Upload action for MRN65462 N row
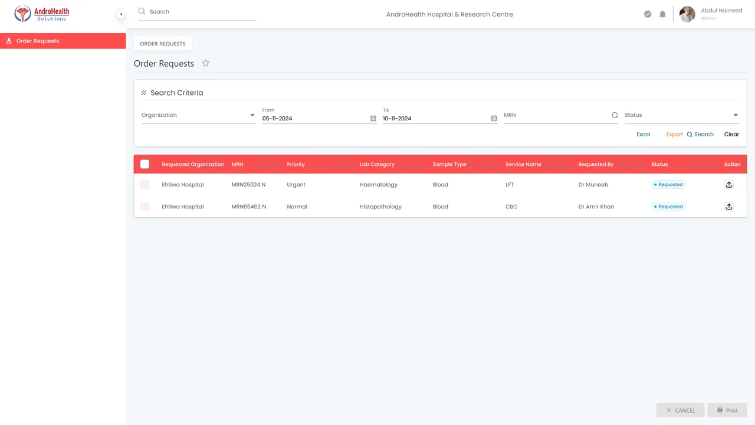Image resolution: width=755 pixels, height=425 pixels. point(729,207)
